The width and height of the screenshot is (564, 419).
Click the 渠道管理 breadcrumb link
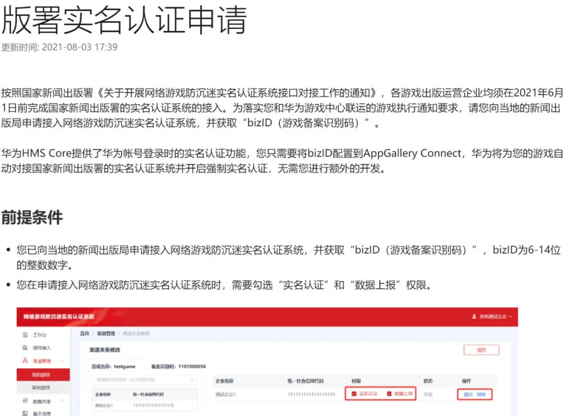(105, 333)
